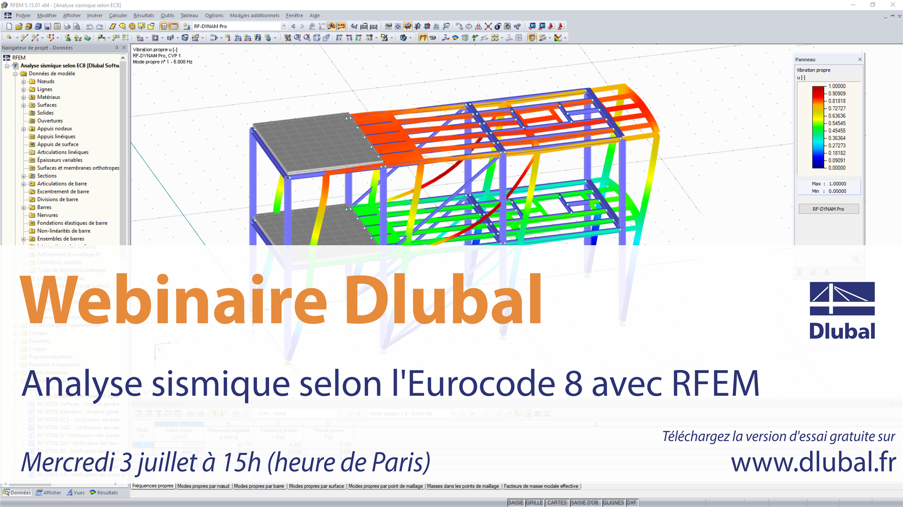Switch navigator to Résultats tab
903x507 pixels.
[x=104, y=493]
